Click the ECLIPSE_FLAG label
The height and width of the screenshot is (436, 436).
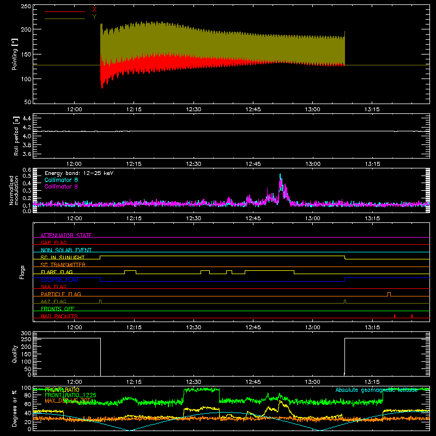pyautogui.click(x=59, y=280)
